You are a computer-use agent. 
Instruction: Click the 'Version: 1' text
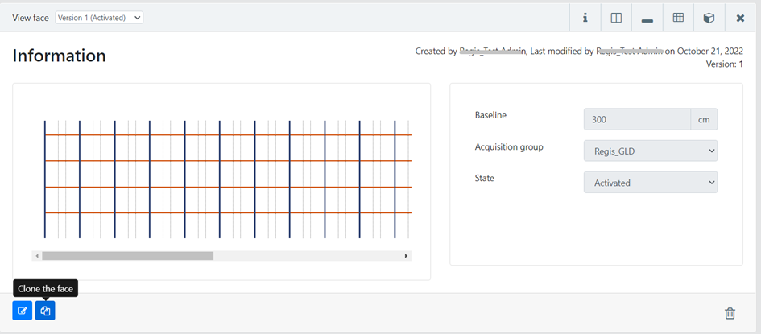click(x=724, y=64)
